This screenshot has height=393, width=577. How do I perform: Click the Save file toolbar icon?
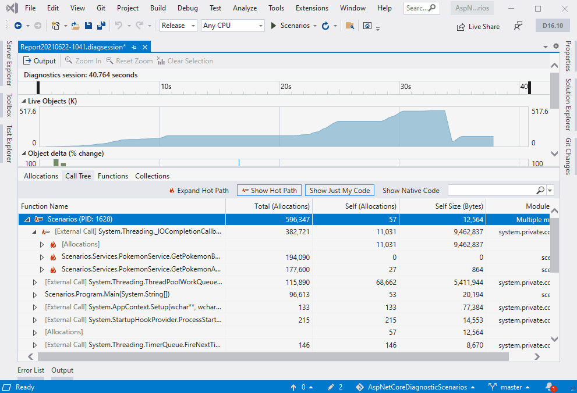(89, 26)
